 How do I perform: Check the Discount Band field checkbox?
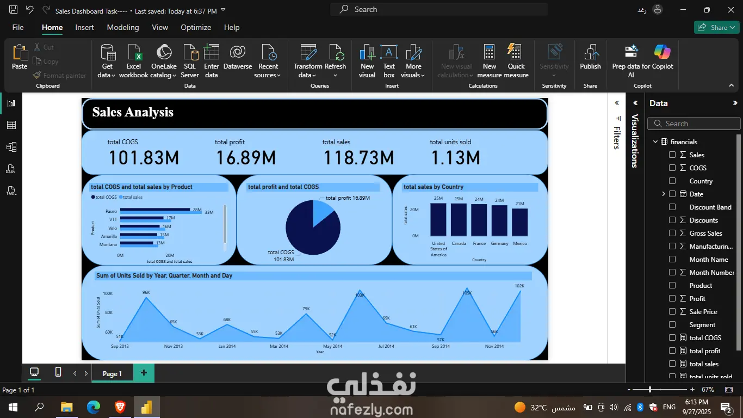pyautogui.click(x=672, y=207)
